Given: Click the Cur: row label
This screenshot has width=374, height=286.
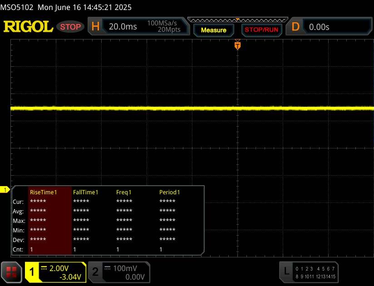Looking at the screenshot, I should point(18,202).
